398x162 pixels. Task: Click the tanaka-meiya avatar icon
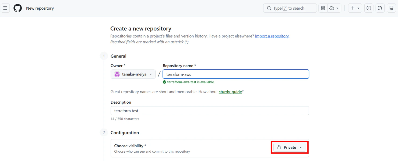coord(117,74)
